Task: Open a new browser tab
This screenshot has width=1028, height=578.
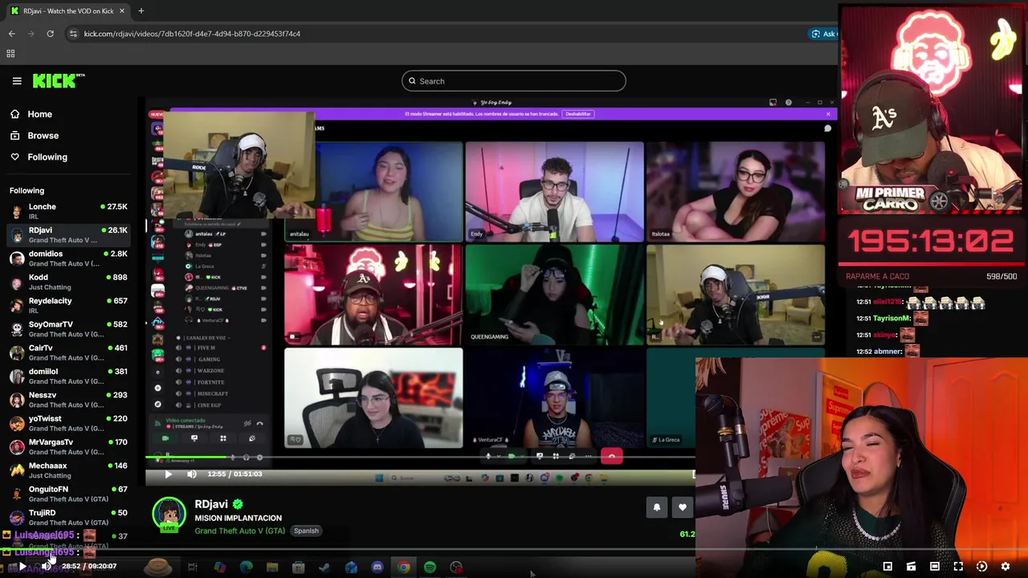Action: pyautogui.click(x=141, y=10)
